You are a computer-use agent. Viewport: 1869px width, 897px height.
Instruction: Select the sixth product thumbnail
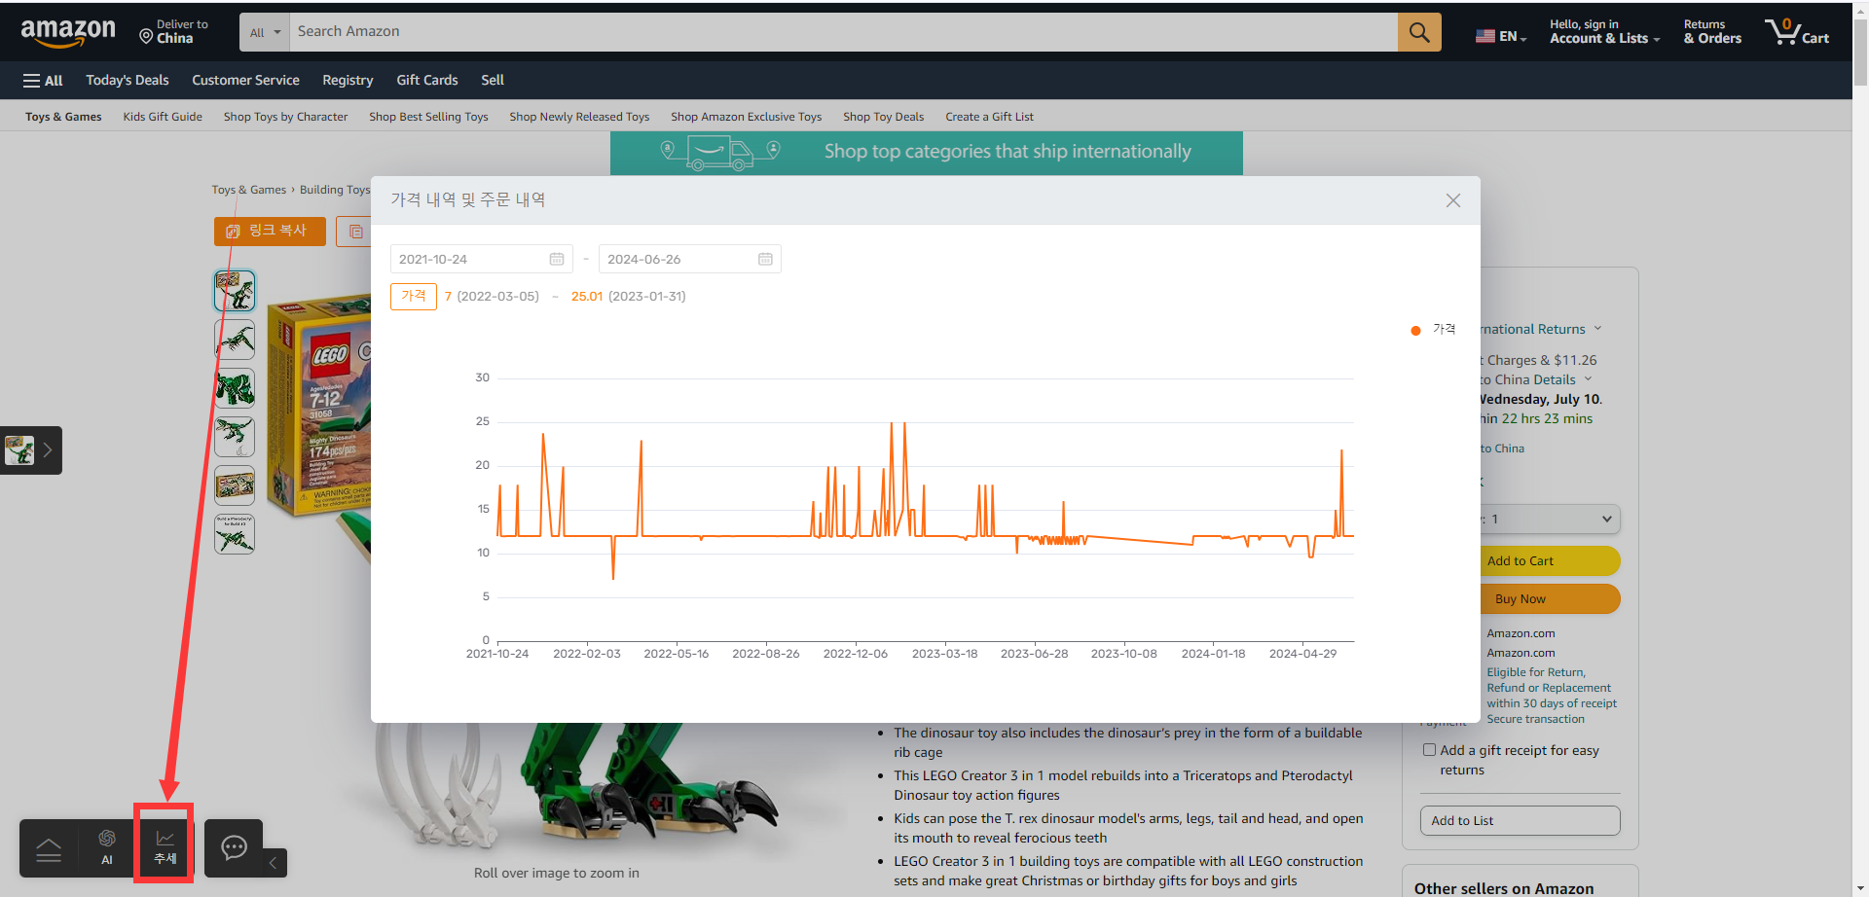tap(235, 534)
